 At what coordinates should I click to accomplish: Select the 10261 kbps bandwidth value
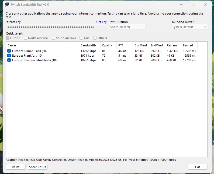pos(88,60)
